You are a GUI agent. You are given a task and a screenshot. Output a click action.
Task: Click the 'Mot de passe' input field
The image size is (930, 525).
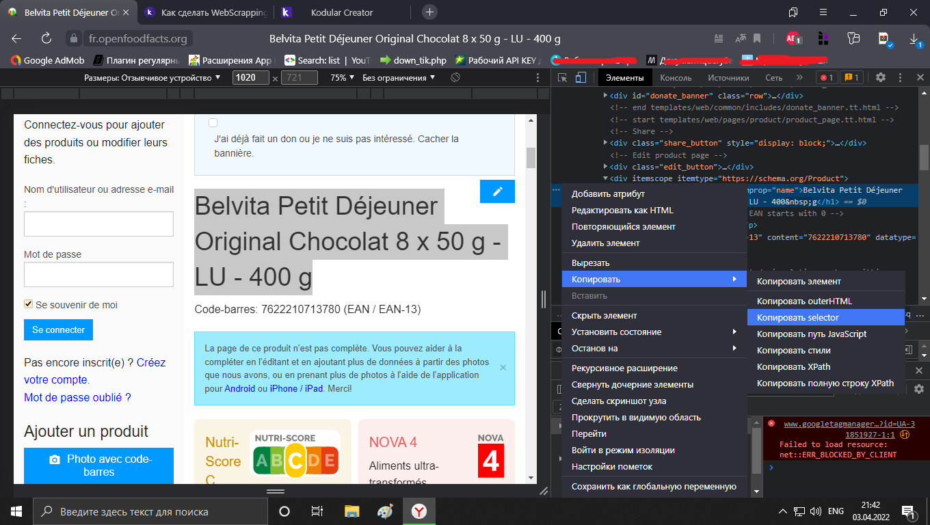click(98, 275)
